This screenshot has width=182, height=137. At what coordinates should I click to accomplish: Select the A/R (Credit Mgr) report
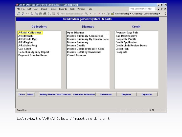point(28,39)
